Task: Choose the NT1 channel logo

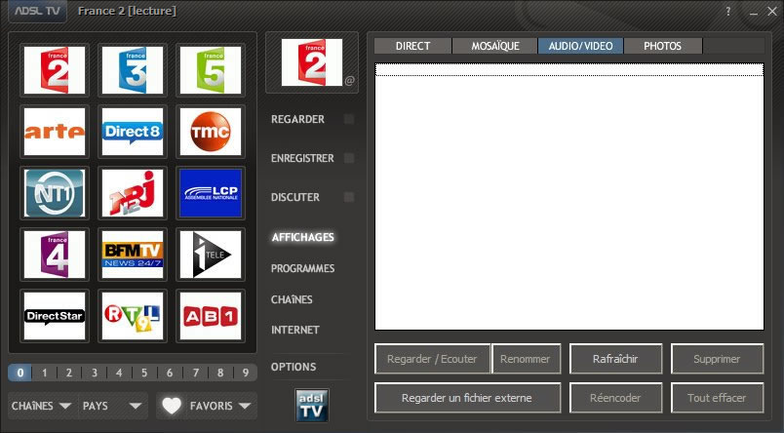Action: (x=55, y=193)
